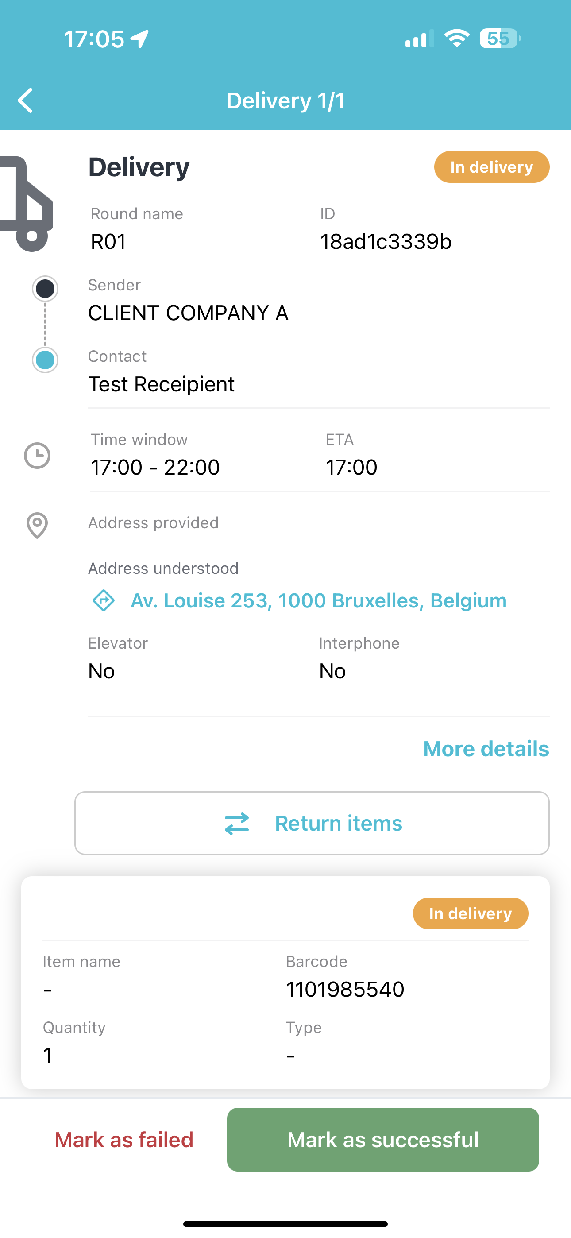Tap the Return items button
The width and height of the screenshot is (571, 1238).
click(x=312, y=823)
